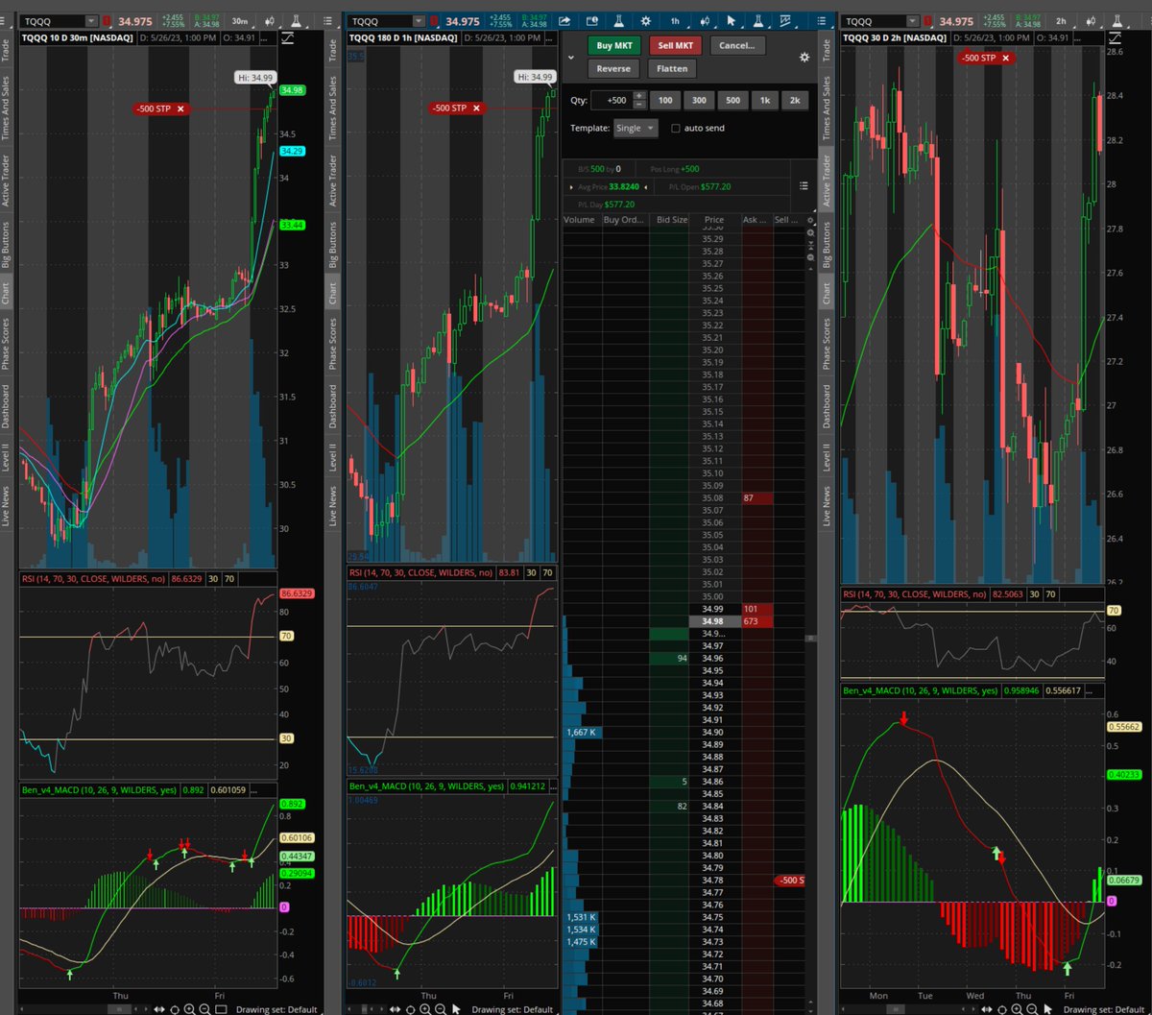Zoom in on the left chart bottom bar
The height and width of the screenshot is (1015, 1152).
[x=189, y=1009]
